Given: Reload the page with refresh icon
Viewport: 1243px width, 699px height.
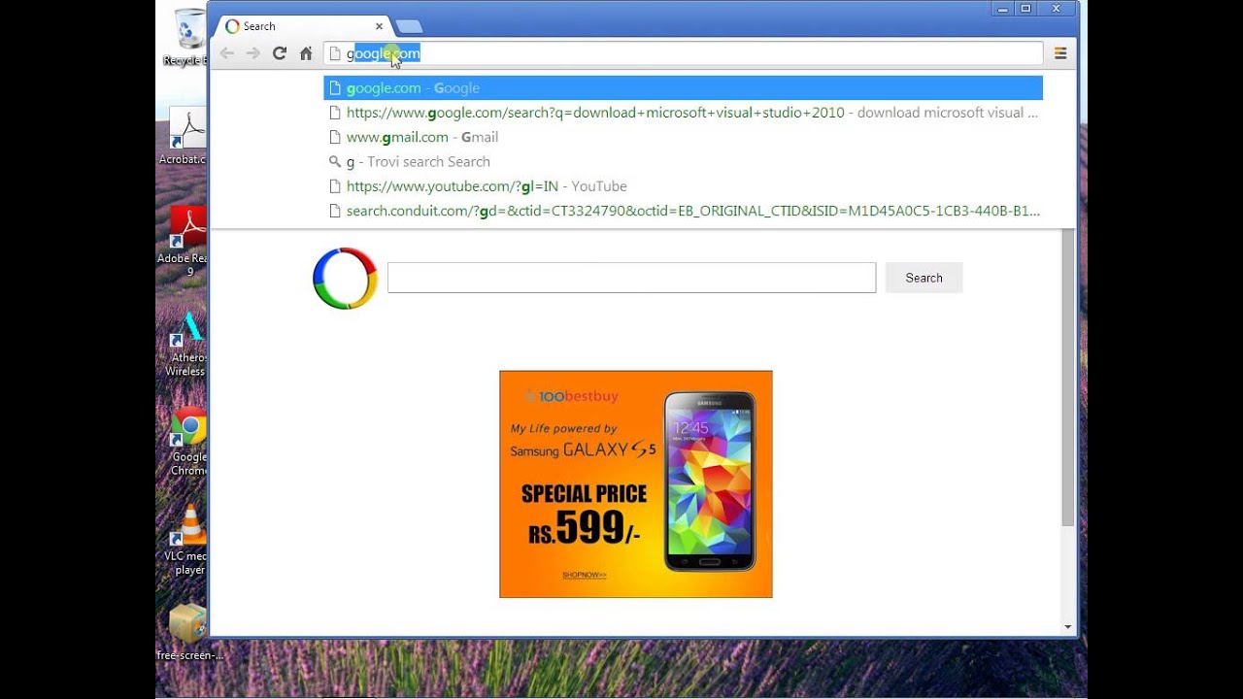Looking at the screenshot, I should 280,53.
